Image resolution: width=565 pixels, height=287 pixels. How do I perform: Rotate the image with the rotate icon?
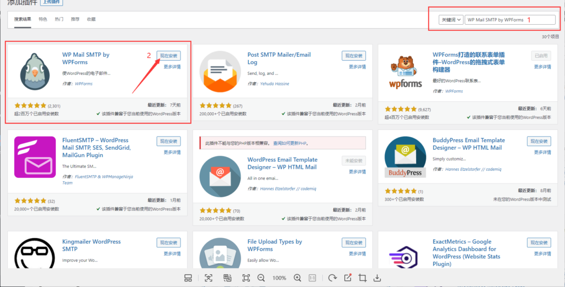[332, 278]
